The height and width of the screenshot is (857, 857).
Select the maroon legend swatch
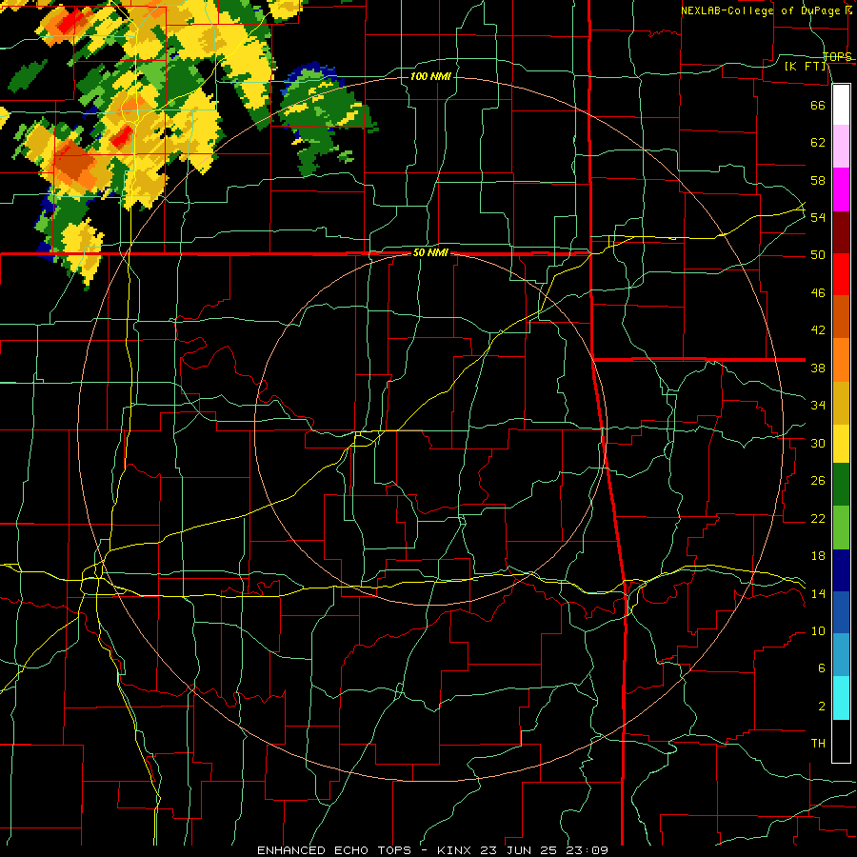coord(841,231)
